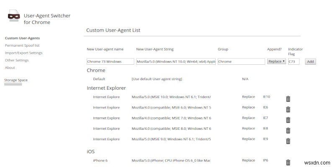335x167 pixels.
Task: Go to Permanent Spoof list
Action: [22, 46]
